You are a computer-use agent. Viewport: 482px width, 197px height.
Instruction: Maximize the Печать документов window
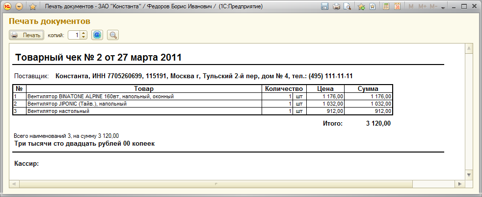tap(464, 6)
